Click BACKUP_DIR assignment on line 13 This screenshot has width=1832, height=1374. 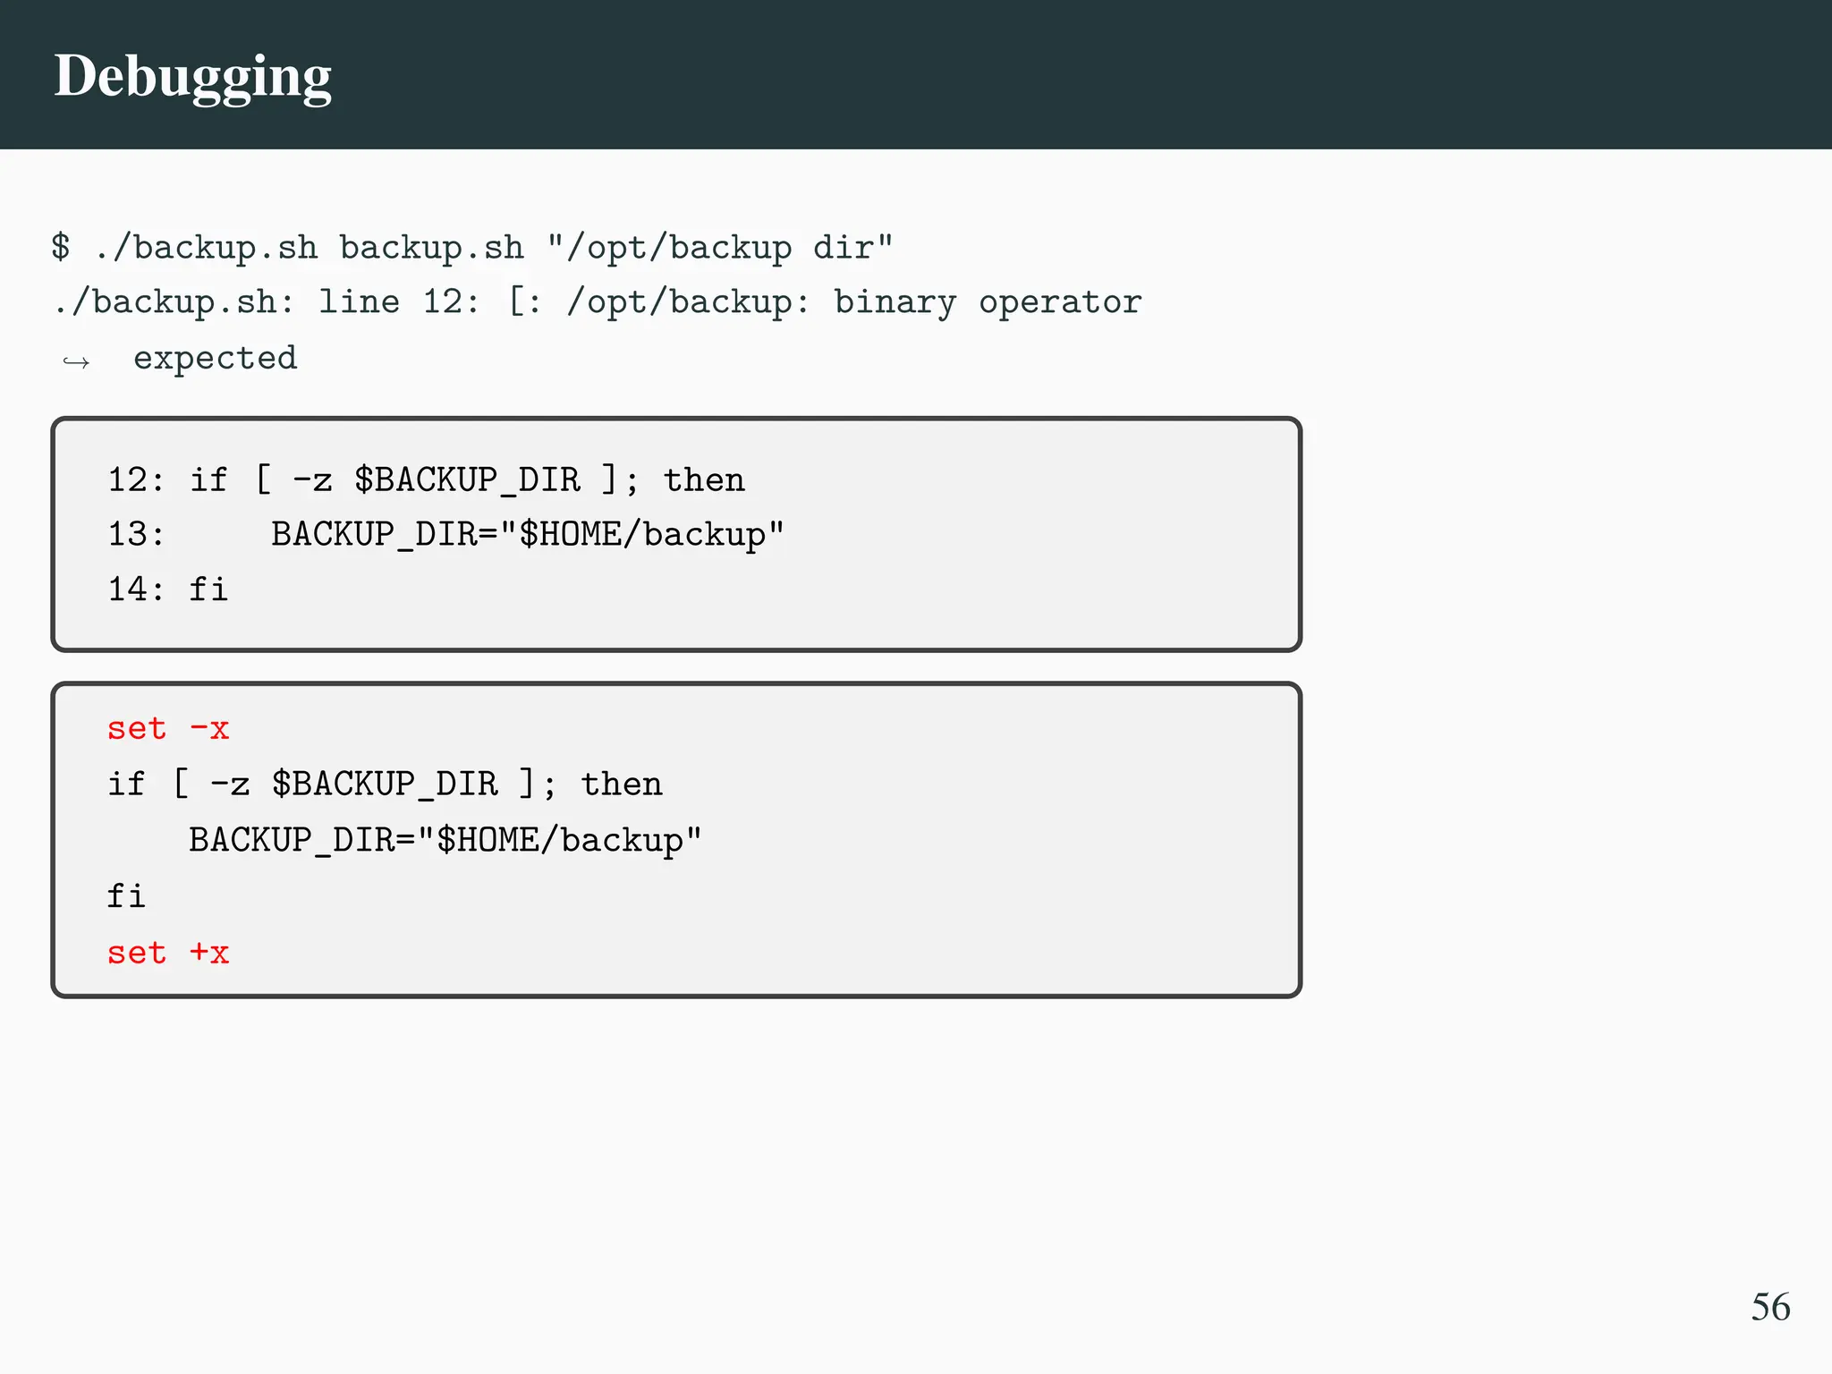(x=527, y=535)
